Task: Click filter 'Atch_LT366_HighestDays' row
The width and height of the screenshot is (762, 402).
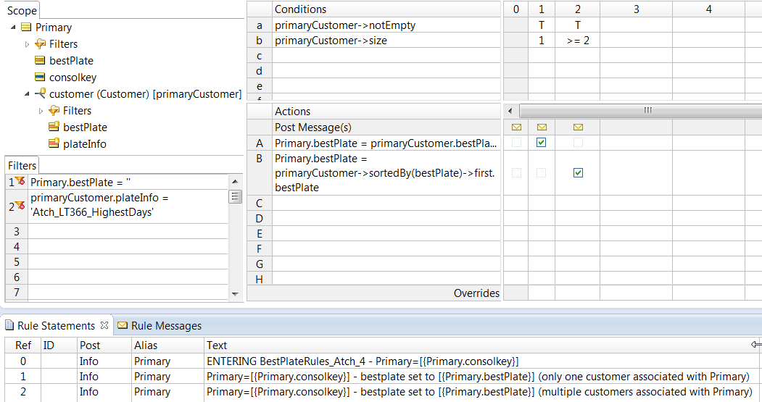Action: point(128,206)
